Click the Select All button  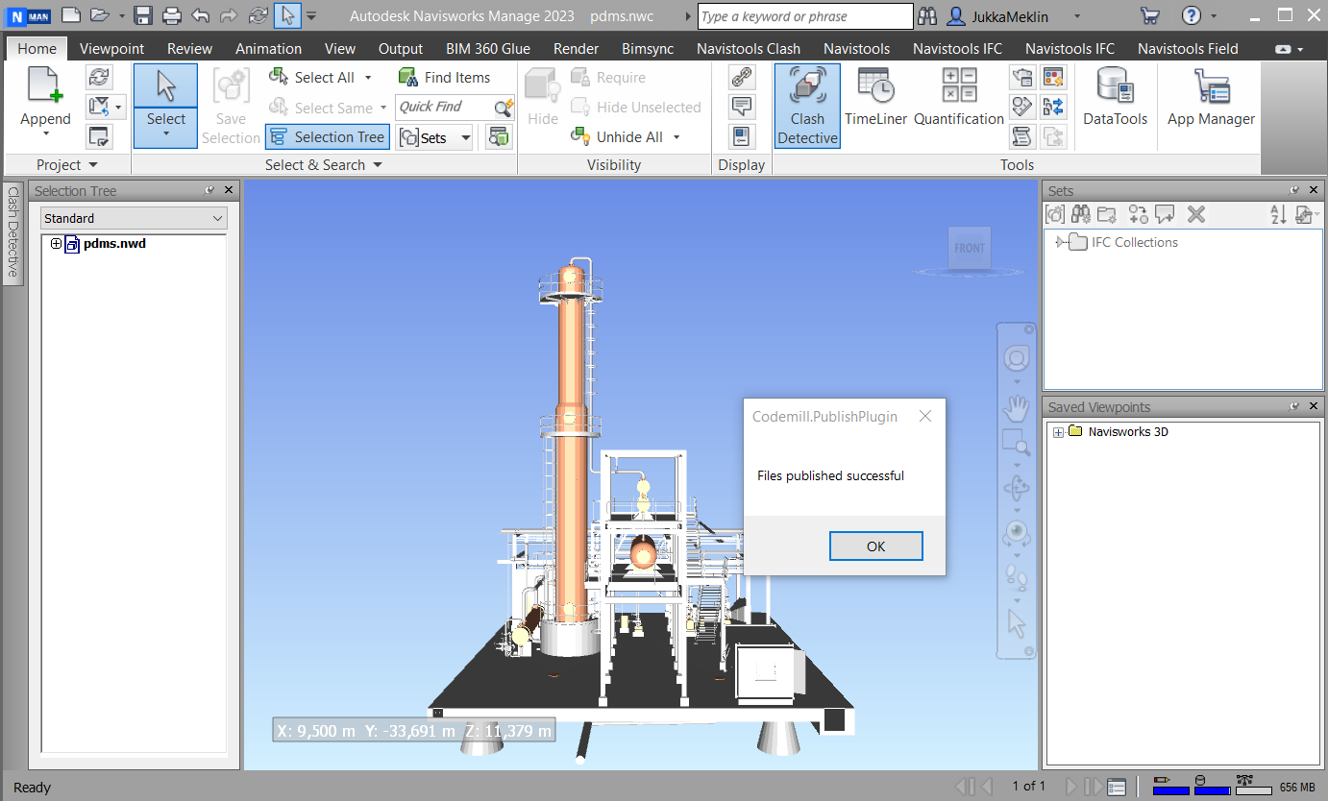click(x=312, y=78)
